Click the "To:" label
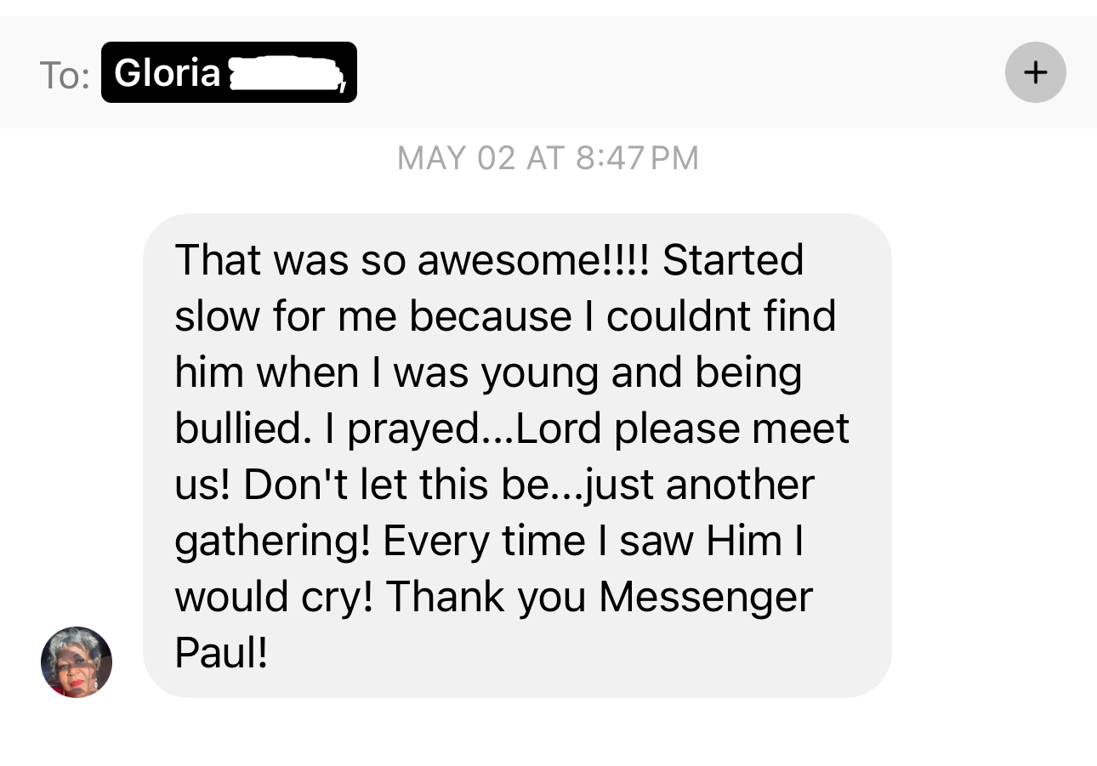 [65, 75]
